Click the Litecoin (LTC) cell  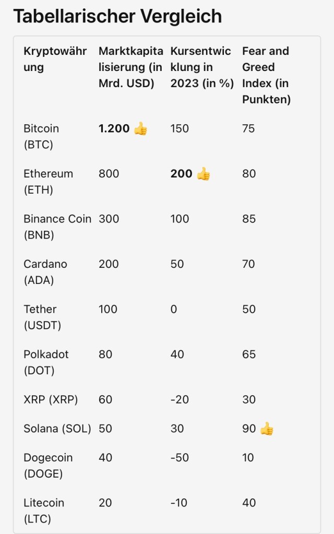click(44, 511)
